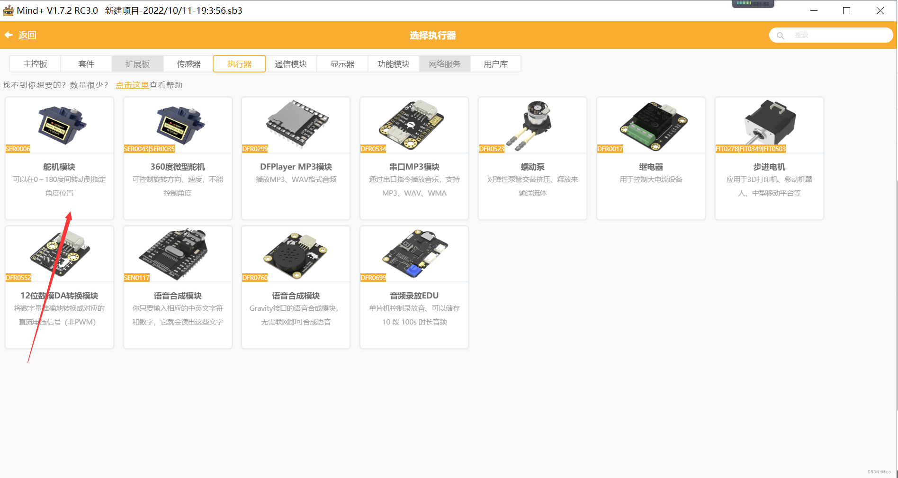Click the DFR0017 product code label

(x=610, y=149)
